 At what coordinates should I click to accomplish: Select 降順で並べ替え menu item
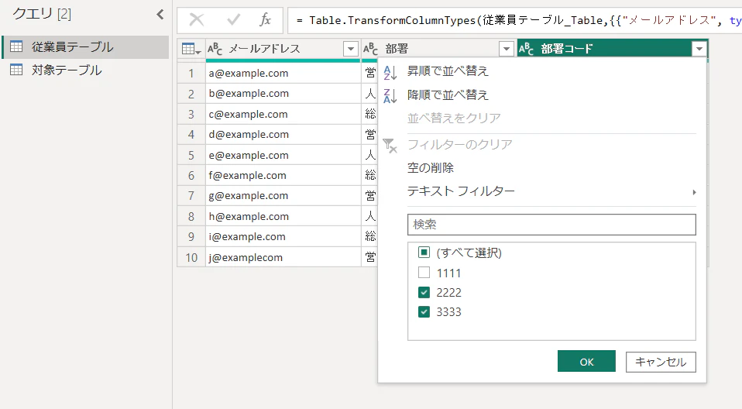coord(448,95)
